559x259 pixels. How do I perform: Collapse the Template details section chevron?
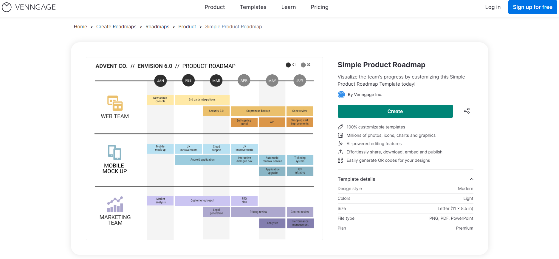(x=471, y=179)
